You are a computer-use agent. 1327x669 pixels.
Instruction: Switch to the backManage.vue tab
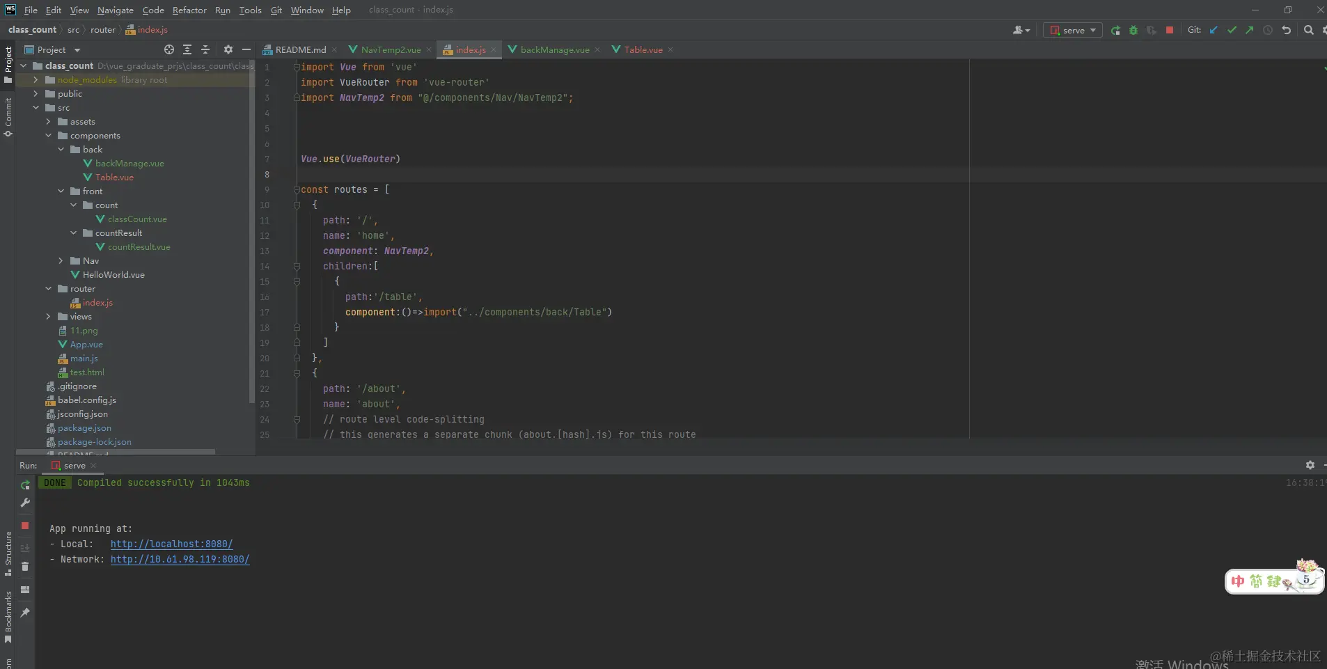pos(554,50)
